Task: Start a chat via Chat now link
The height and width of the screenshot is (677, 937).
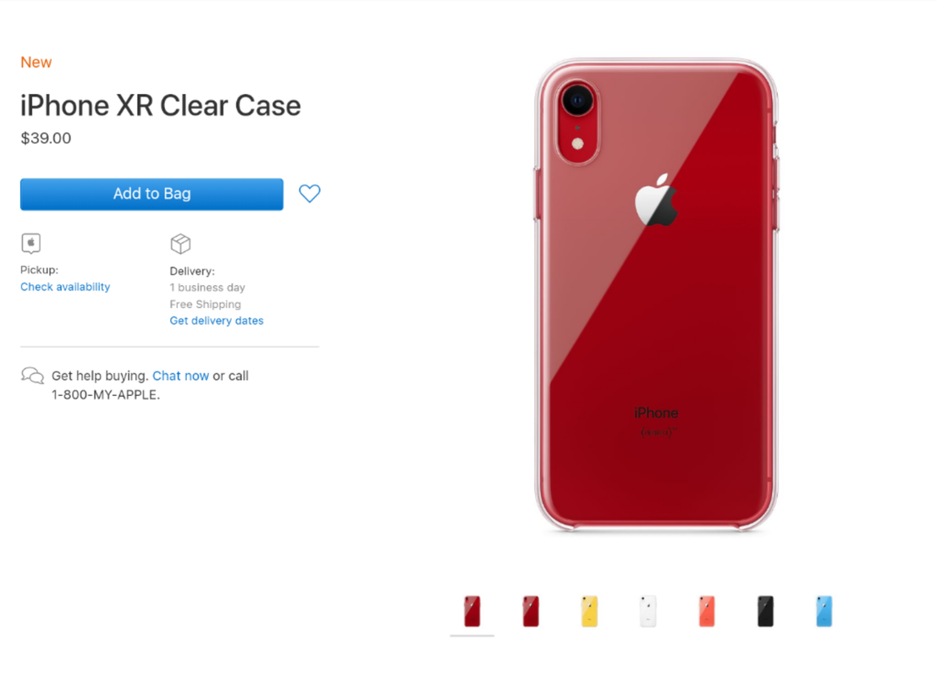Action: tap(180, 376)
